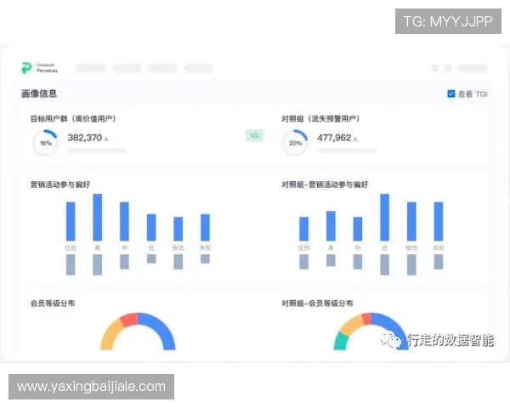
Task: Click the 对照组-营销活动参与偏好 chart title
Action: (325, 184)
